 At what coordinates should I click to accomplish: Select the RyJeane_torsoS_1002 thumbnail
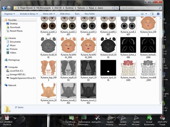click(88, 91)
